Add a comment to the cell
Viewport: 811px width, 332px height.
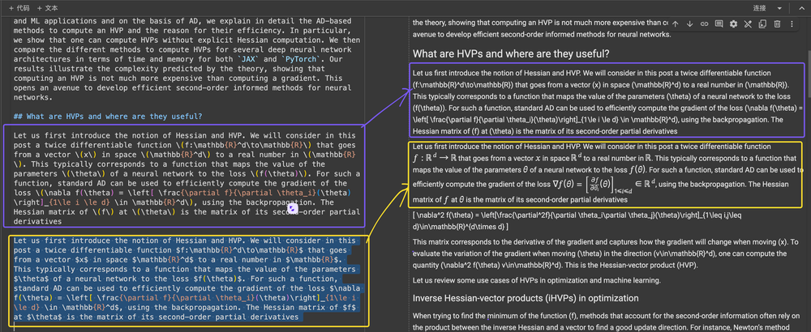719,23
